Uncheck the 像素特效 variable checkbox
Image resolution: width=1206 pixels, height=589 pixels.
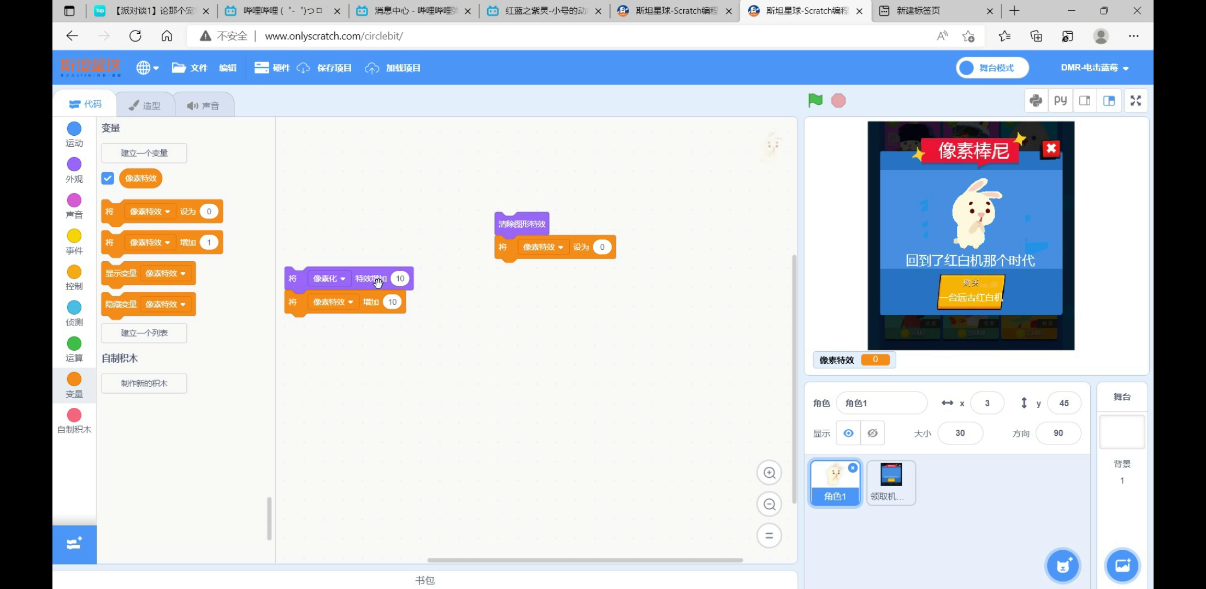108,178
